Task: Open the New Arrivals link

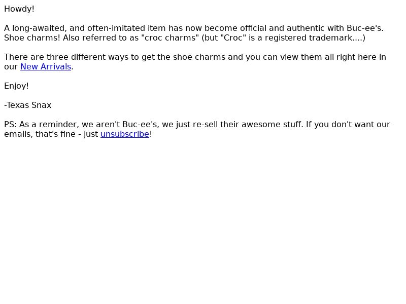Action: click(x=46, y=67)
